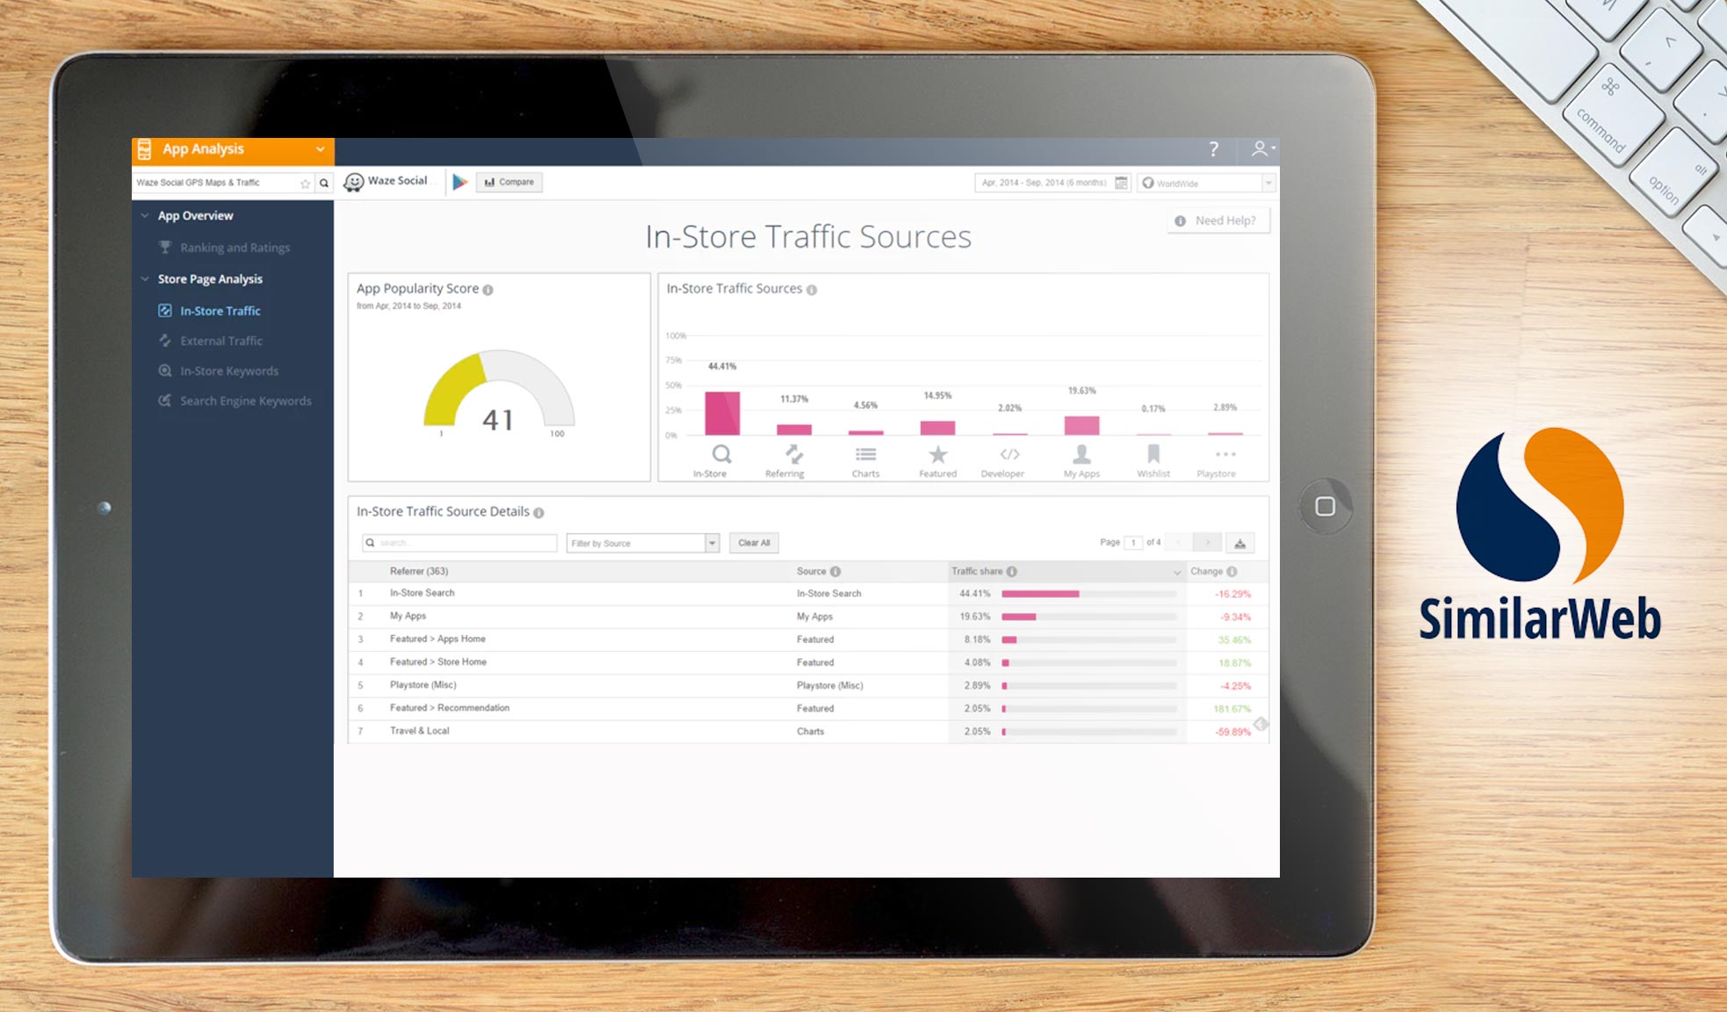Select the Wishlist bookmark icon
This screenshot has width=1727, height=1012.
(x=1153, y=454)
